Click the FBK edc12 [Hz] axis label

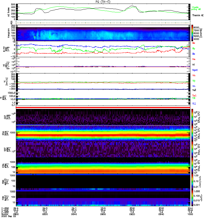(x=5, y=181)
